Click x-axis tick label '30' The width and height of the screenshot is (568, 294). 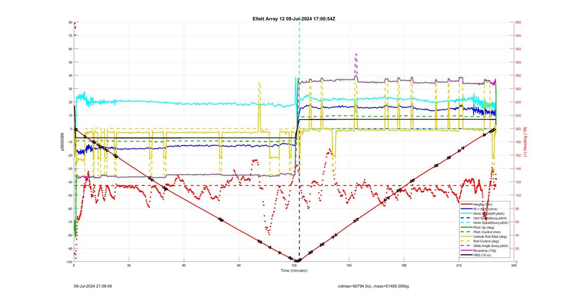coord(129,266)
